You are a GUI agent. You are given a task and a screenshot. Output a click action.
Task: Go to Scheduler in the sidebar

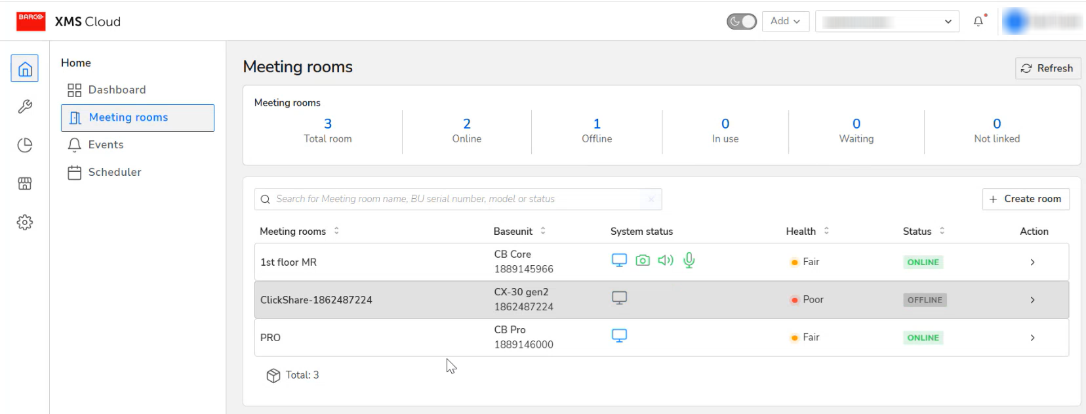click(115, 173)
